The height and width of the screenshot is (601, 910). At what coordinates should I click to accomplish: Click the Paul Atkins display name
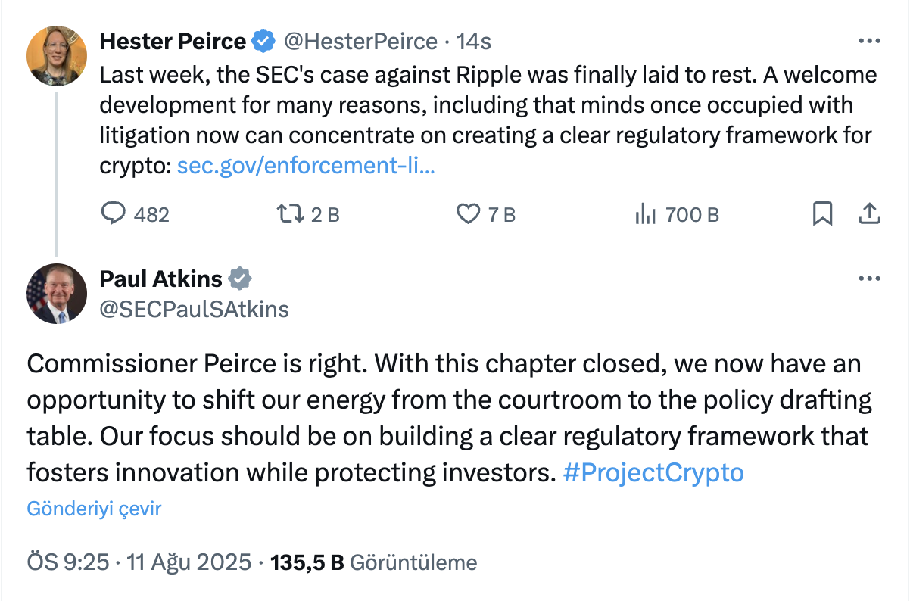click(160, 279)
